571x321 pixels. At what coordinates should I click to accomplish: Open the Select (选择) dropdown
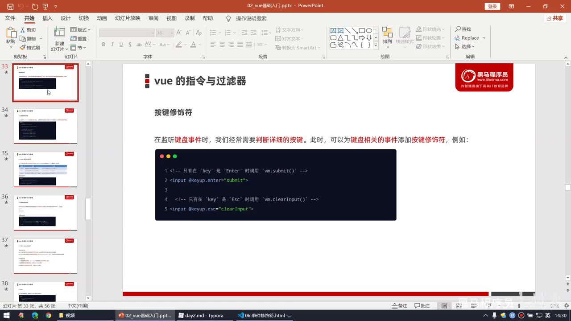point(465,46)
